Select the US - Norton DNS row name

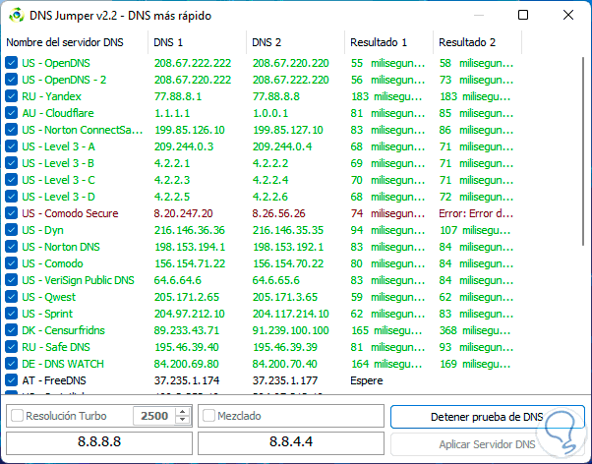coord(61,247)
